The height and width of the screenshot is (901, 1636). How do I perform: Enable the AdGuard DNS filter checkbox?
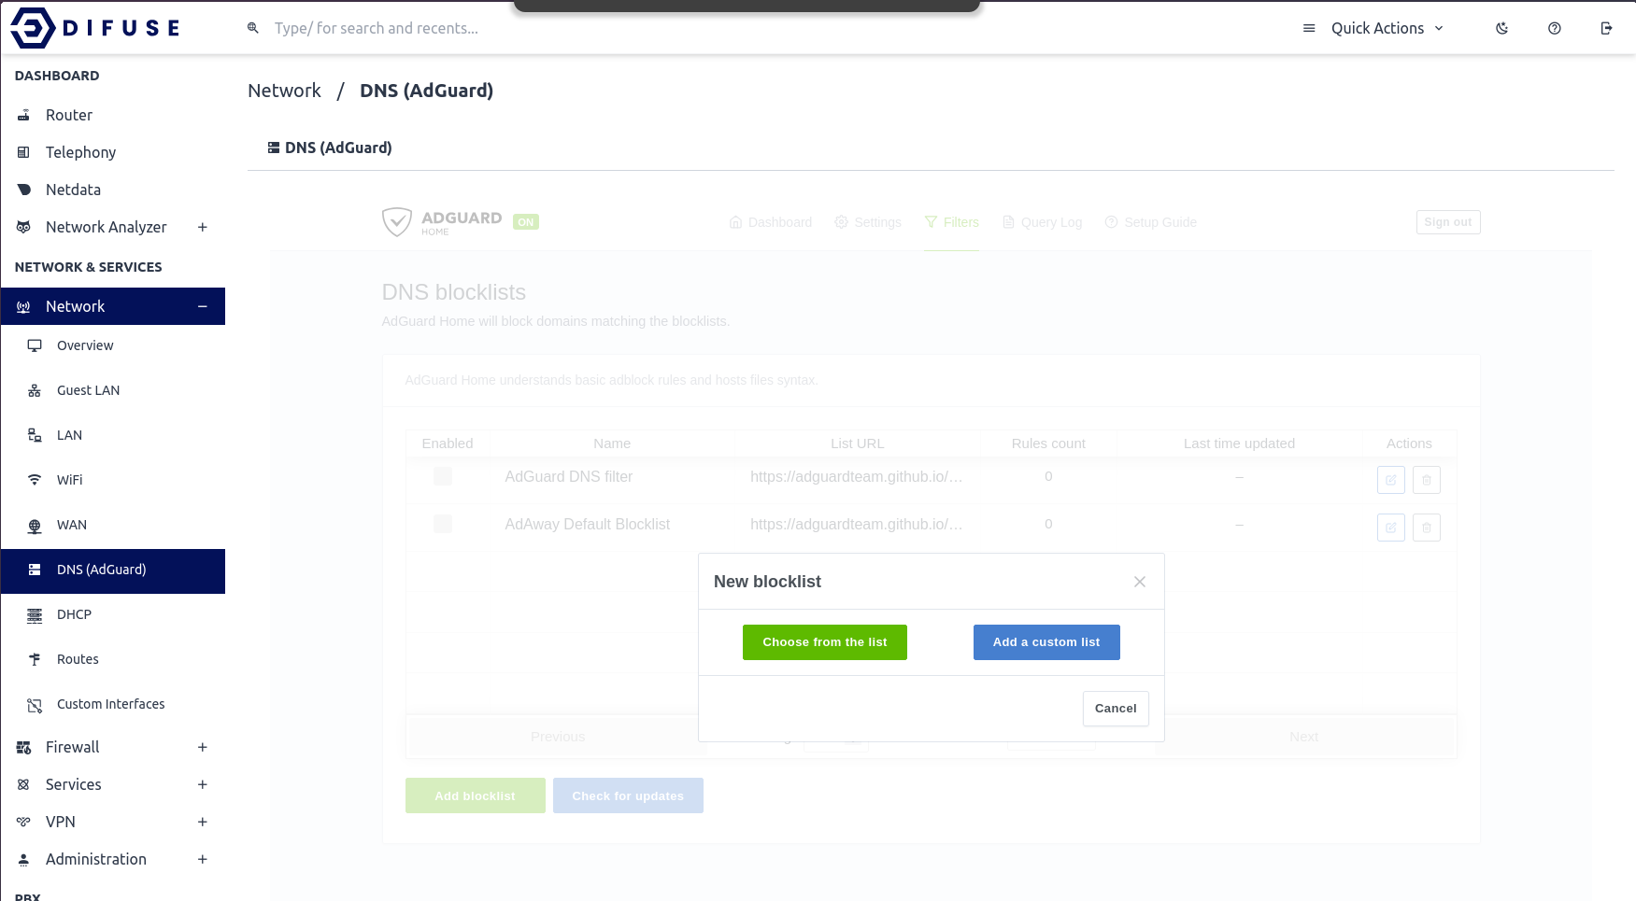443,476
